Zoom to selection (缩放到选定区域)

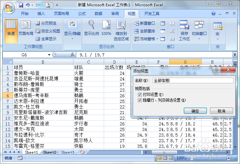(x=121, y=31)
